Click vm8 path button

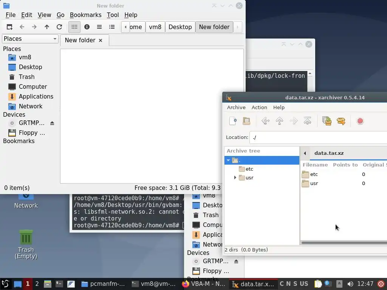pyautogui.click(x=155, y=27)
